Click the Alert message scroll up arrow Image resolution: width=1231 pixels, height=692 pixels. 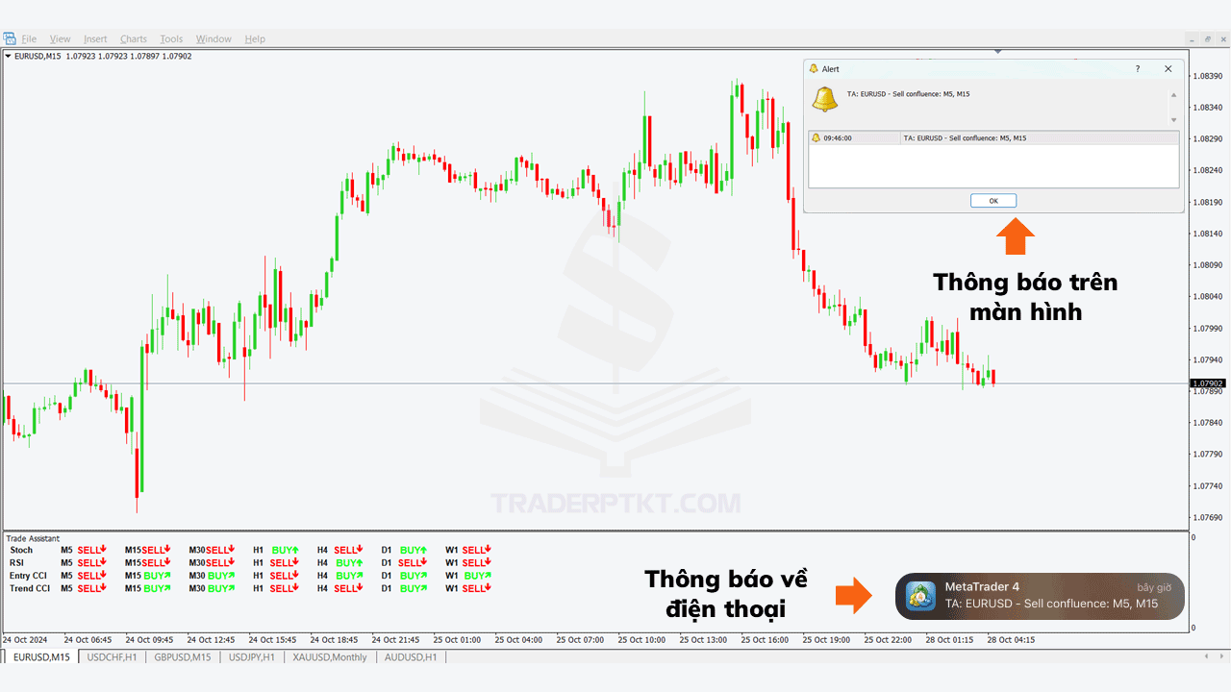1173,95
